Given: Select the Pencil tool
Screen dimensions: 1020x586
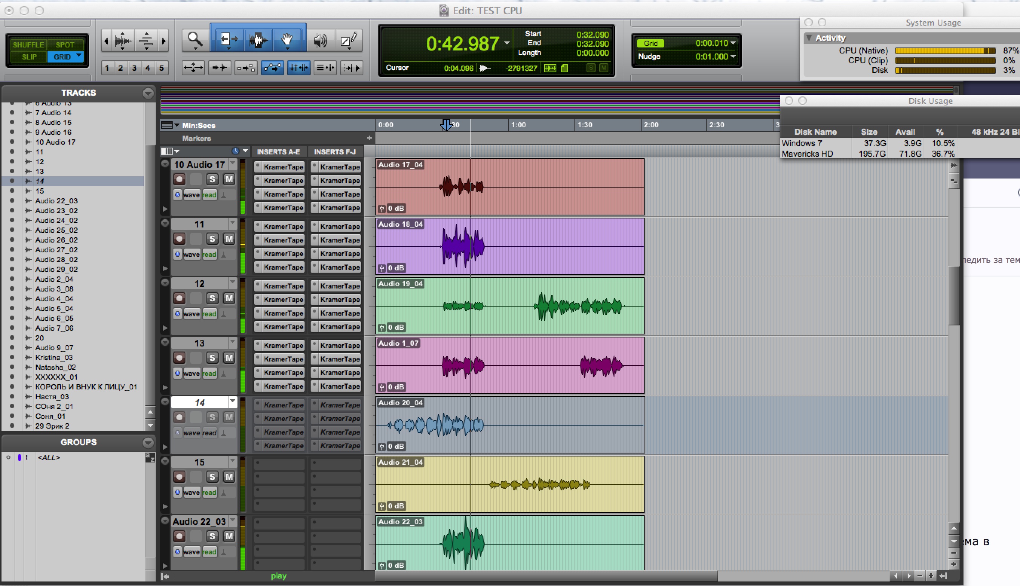Looking at the screenshot, I should [x=348, y=40].
